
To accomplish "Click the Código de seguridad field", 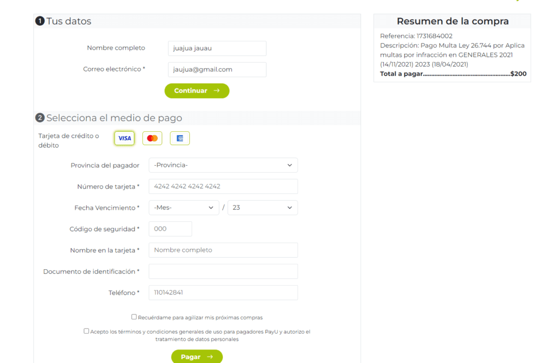I will tap(170, 229).
